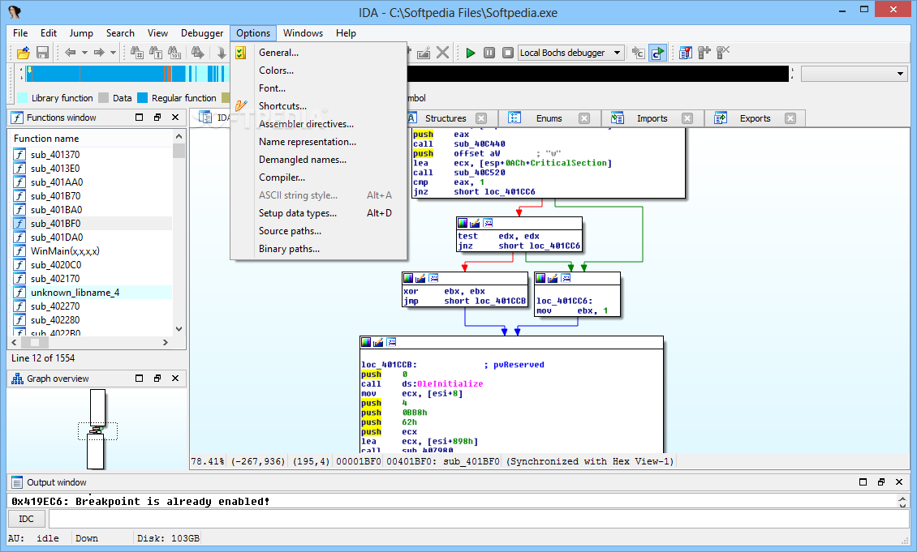This screenshot has width=917, height=552.
Task: Switch to the Exports tab
Action: [x=755, y=118]
